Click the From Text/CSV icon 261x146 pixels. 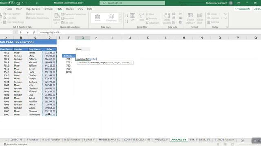coord(5,14)
